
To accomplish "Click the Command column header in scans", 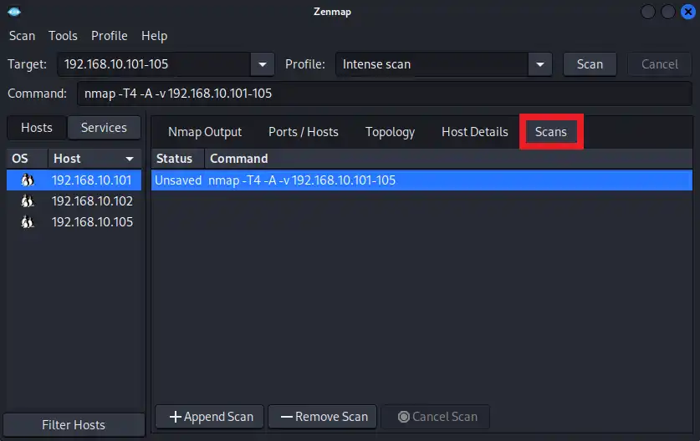I will coord(448,159).
